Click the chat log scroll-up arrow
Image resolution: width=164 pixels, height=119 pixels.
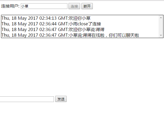(161, 18)
